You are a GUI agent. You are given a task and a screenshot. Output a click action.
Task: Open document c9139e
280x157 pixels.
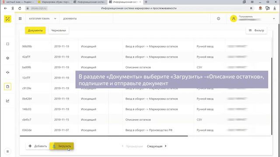point(27,88)
